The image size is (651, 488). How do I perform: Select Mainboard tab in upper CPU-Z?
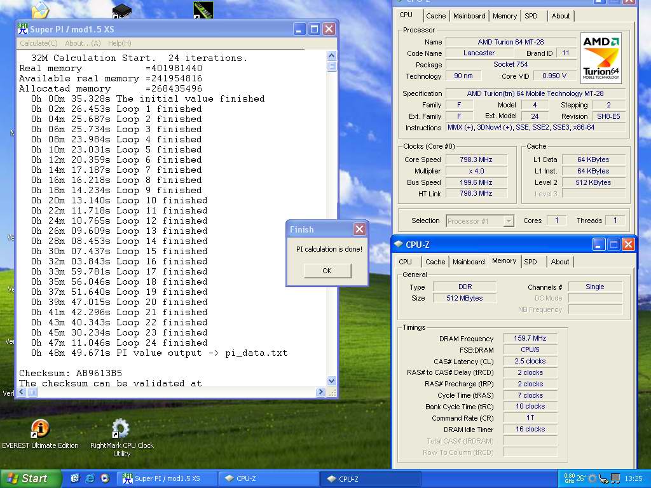469,16
